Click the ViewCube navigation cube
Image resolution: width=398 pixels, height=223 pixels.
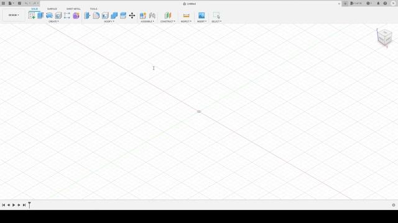point(384,37)
